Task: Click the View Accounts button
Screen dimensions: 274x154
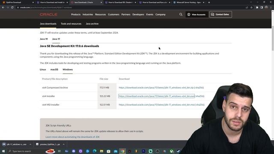Action: [x=197, y=15]
